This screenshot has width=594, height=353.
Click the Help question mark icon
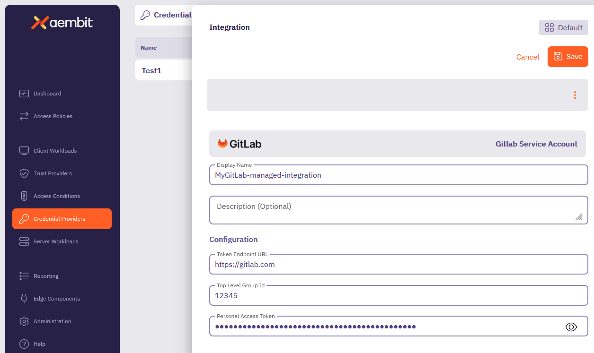(24, 344)
